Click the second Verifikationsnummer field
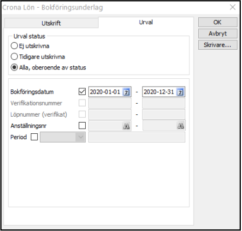 [x=164, y=103]
